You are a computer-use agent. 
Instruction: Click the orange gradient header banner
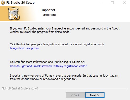[65, 14]
